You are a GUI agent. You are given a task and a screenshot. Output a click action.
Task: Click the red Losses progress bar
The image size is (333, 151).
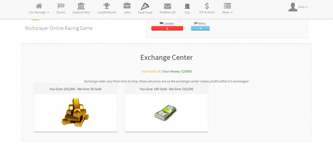tap(167, 29)
